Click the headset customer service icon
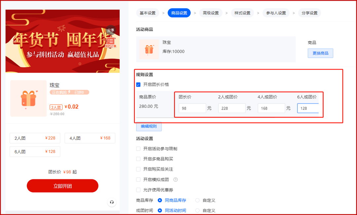 point(112,202)
